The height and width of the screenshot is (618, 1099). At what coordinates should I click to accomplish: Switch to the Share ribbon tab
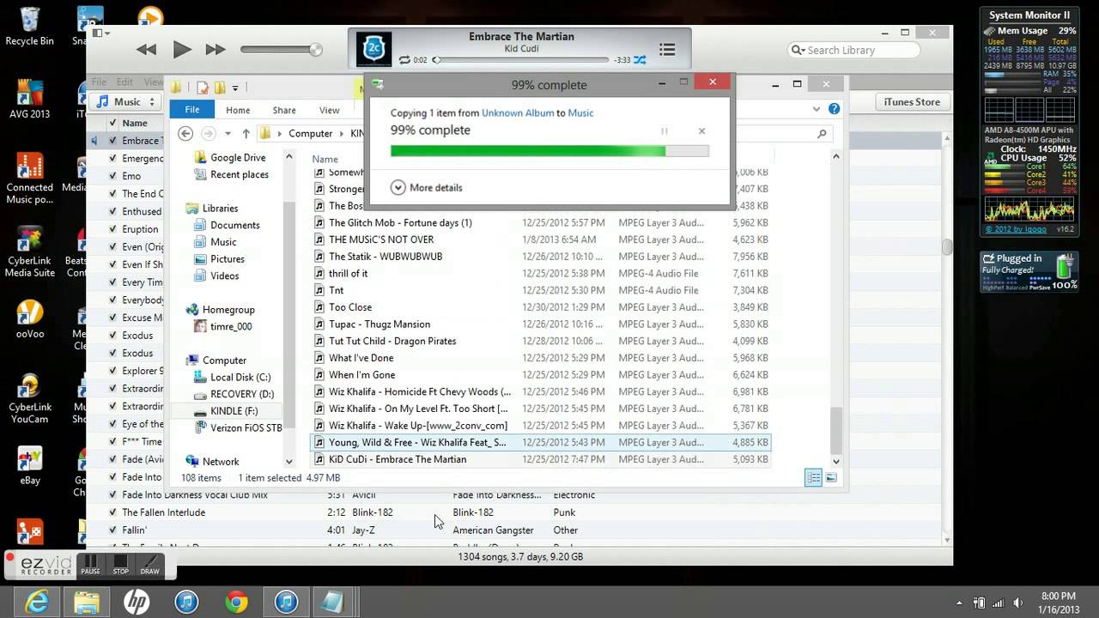284,110
